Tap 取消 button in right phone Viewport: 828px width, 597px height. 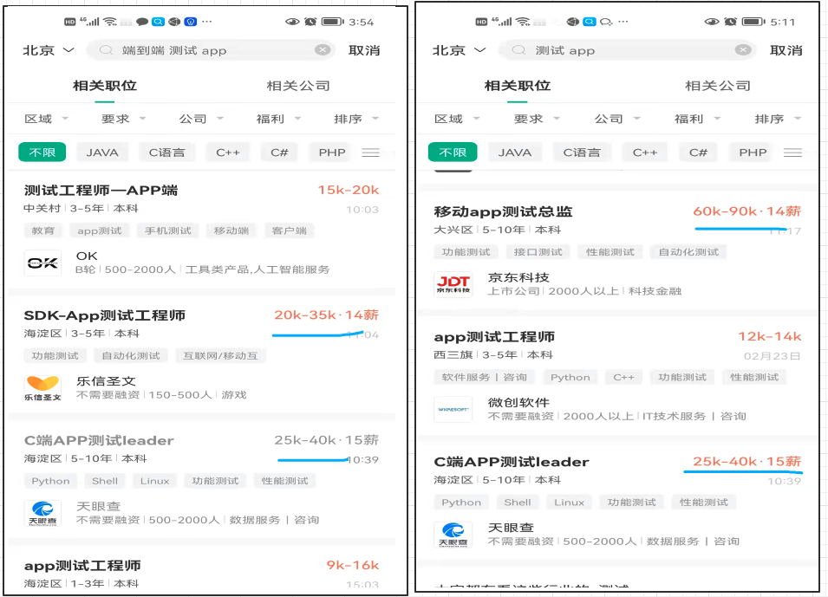(786, 50)
